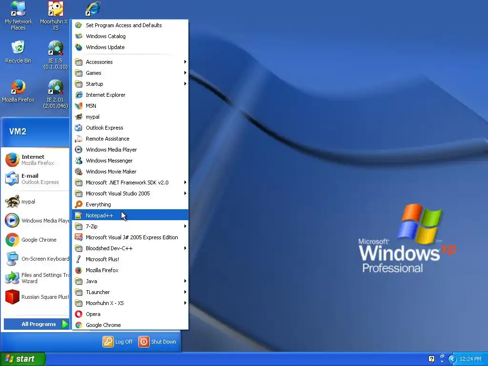Expand Microsoft Visual Studio 2005 submenu
Viewport: 488px width, 366px height.
pos(130,193)
